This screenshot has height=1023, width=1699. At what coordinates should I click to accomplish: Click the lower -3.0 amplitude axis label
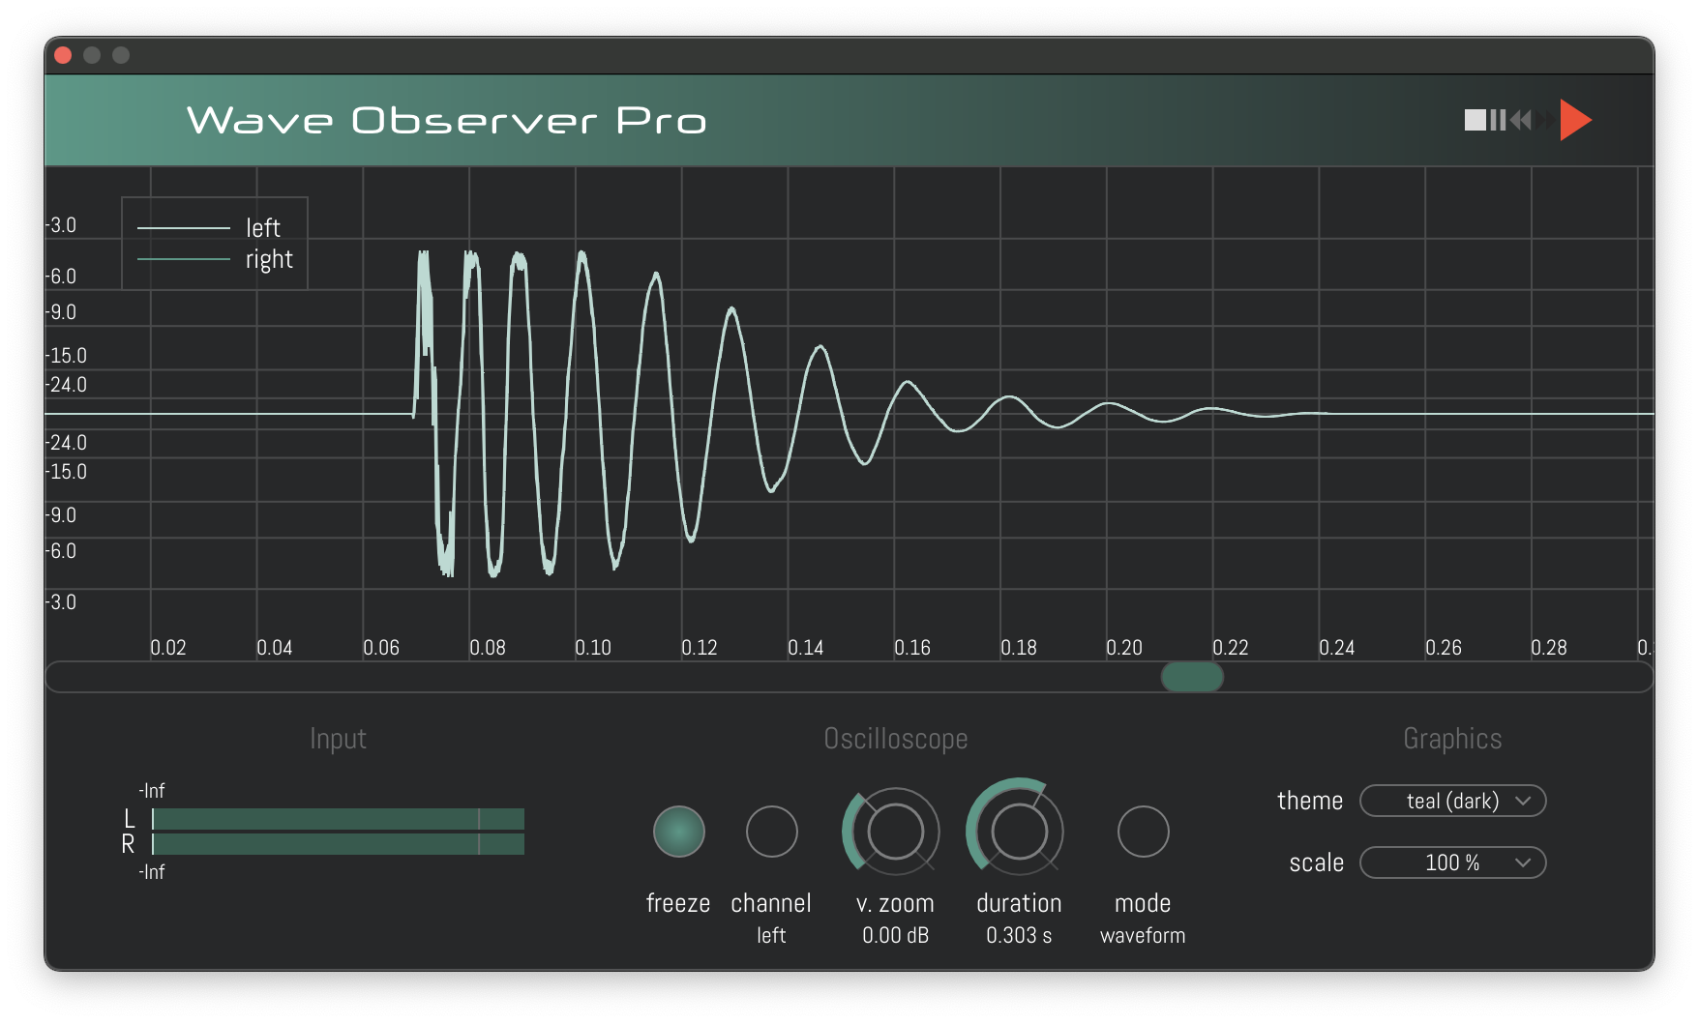[x=61, y=602]
